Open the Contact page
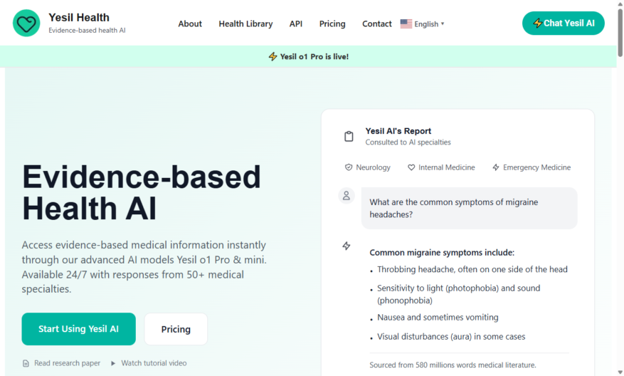The image size is (624, 376). pos(377,24)
